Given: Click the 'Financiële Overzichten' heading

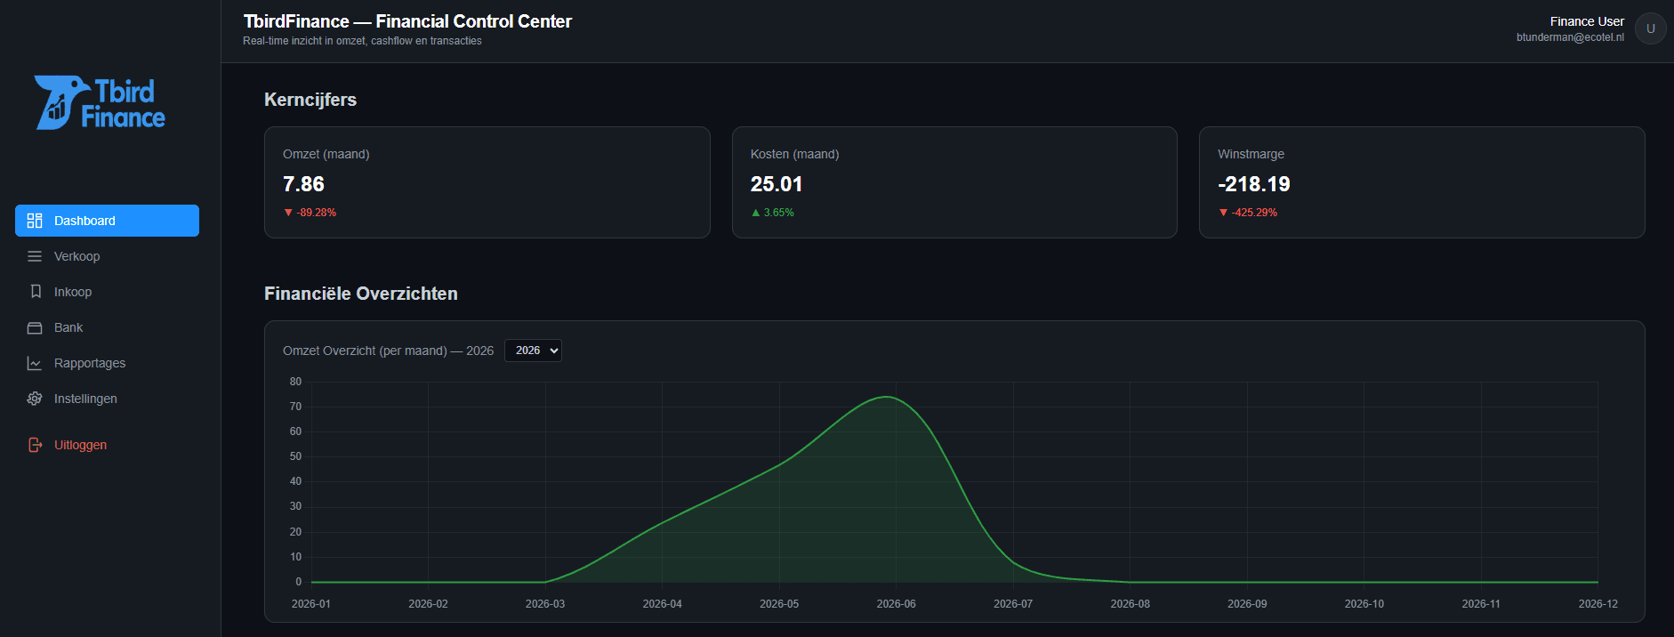Looking at the screenshot, I should 361,294.
